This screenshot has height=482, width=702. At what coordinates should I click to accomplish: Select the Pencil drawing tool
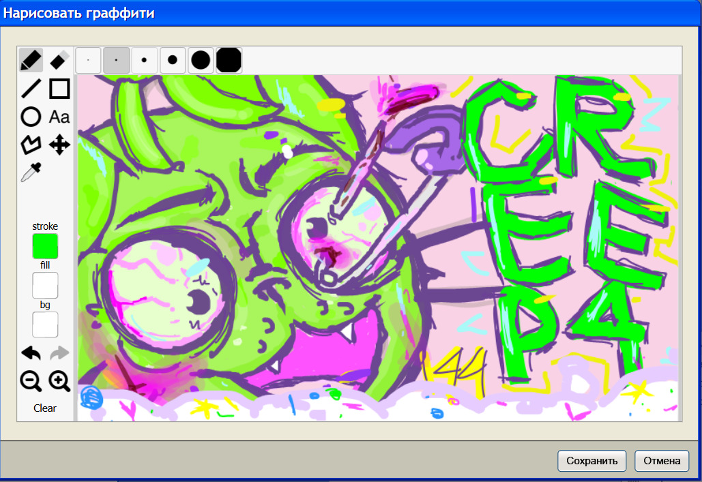pyautogui.click(x=31, y=60)
